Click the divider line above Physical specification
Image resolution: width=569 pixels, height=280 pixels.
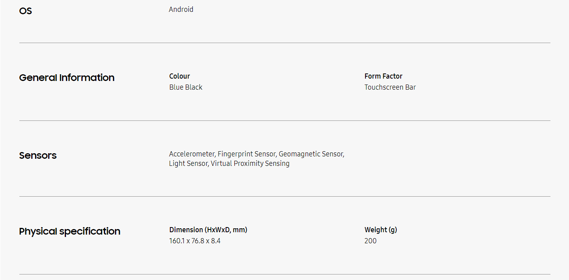[x=284, y=196]
